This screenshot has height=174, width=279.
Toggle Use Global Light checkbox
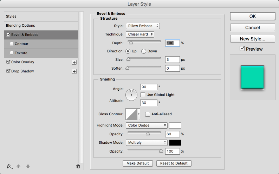[x=143, y=95]
